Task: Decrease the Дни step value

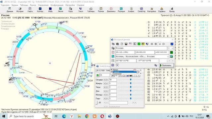Action: pos(105,91)
